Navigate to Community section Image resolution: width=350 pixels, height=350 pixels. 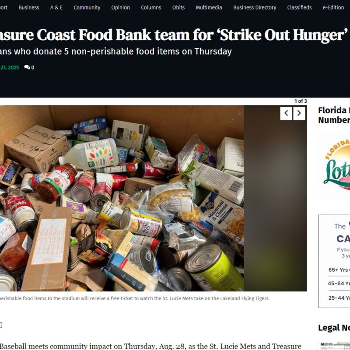pyautogui.click(x=87, y=7)
